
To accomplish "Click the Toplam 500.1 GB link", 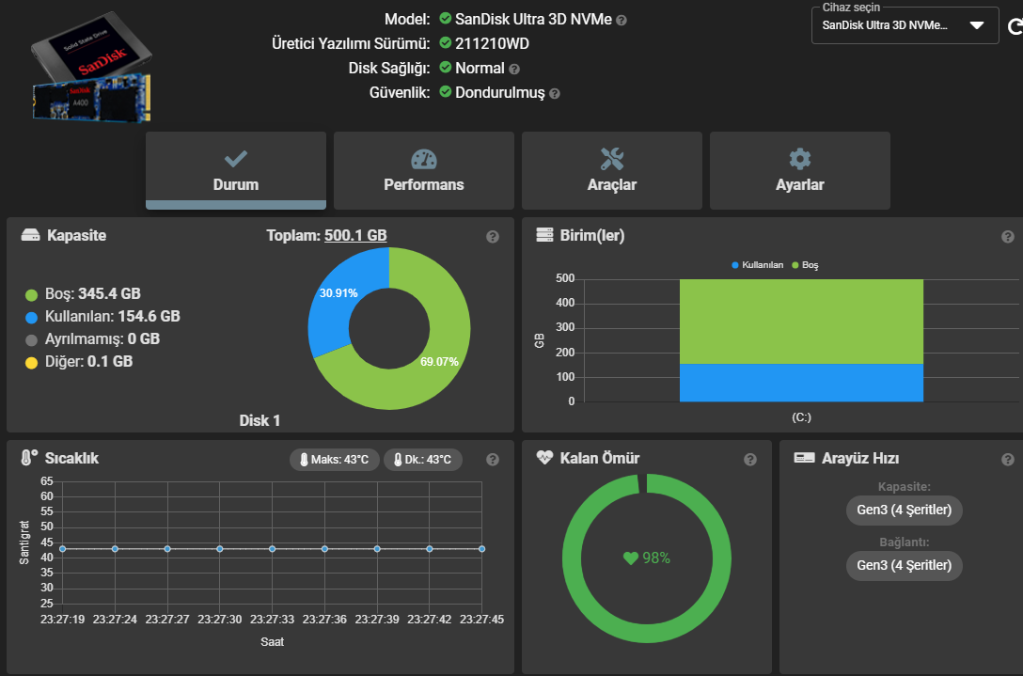I will click(355, 235).
